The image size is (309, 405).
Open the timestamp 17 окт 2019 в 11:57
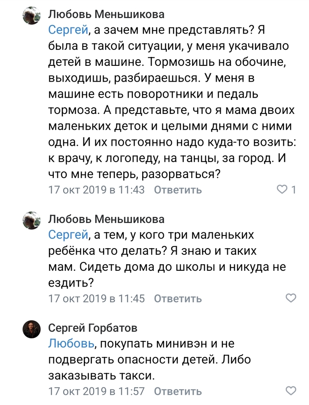click(x=96, y=391)
